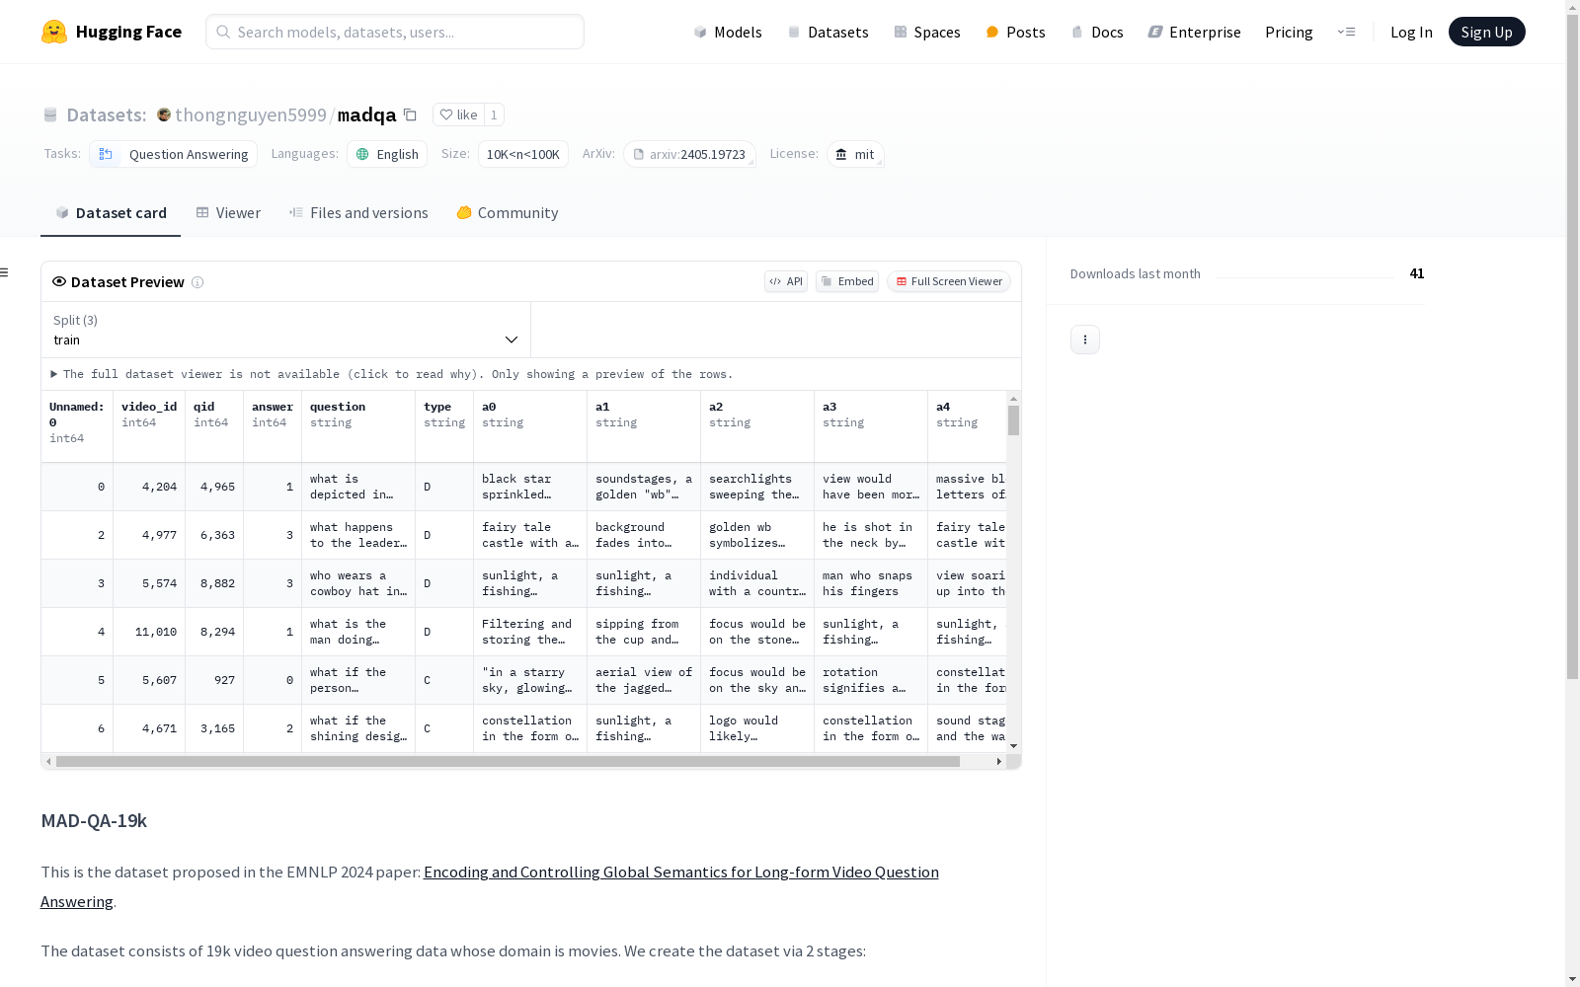Switch to the Dataset card tab
1580x987 pixels.
111,213
